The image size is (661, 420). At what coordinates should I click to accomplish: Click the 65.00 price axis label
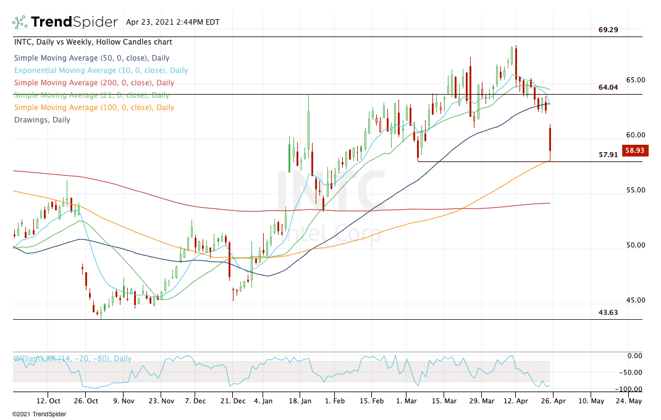click(x=636, y=80)
